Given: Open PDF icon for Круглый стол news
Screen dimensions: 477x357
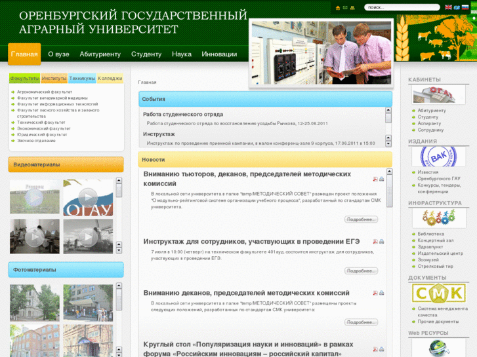Looking at the screenshot, I should (375, 349).
